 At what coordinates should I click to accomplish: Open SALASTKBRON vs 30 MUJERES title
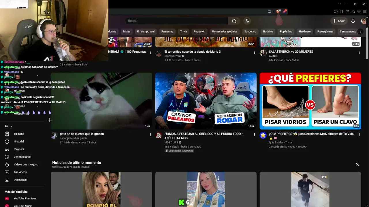point(291,52)
